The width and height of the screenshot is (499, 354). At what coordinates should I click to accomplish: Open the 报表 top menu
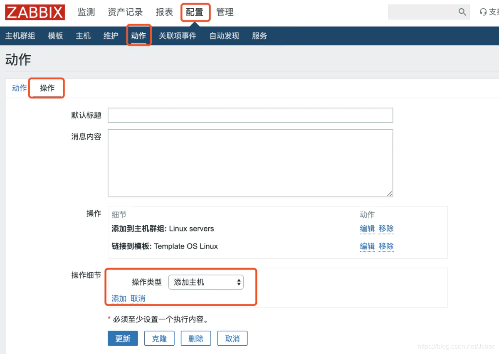pyautogui.click(x=164, y=12)
